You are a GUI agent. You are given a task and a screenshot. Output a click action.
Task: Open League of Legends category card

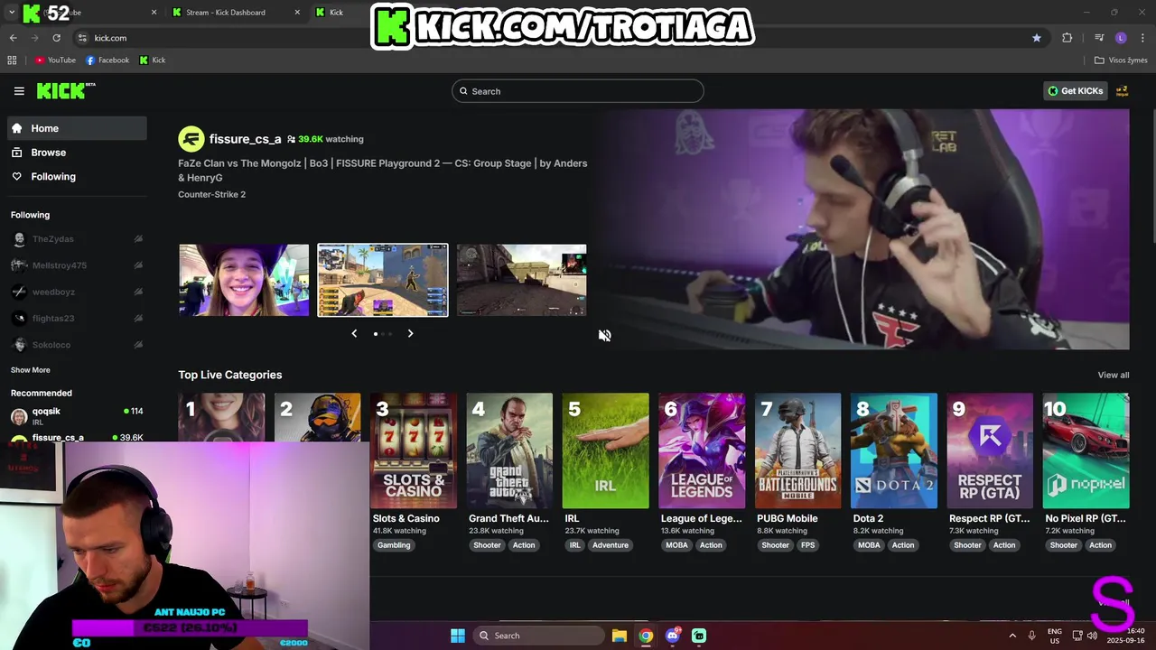click(702, 450)
